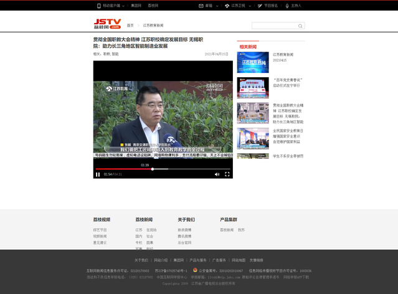398x294 pixels.
Task: Open 江苏教育新闻 breadcrumb section
Action: (153, 26)
